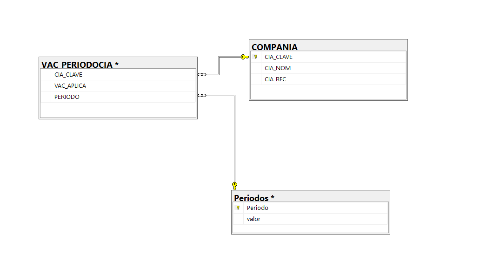Click the row selector left of valor
Image resolution: width=480 pixels, height=261 pixels.
238,219
